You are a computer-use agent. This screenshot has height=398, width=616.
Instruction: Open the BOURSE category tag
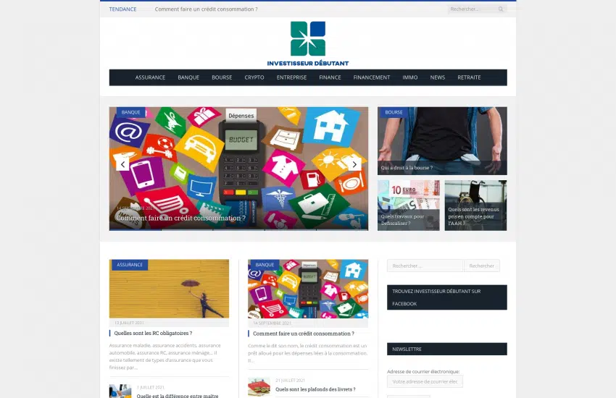[394, 112]
